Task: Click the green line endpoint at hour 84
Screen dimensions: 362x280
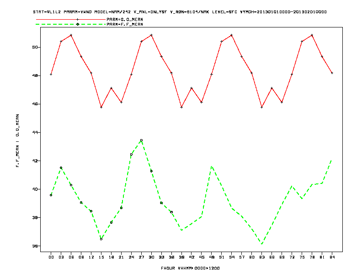Action: click(x=331, y=160)
